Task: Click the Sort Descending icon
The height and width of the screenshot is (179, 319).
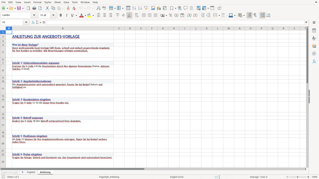Action: click(140, 8)
